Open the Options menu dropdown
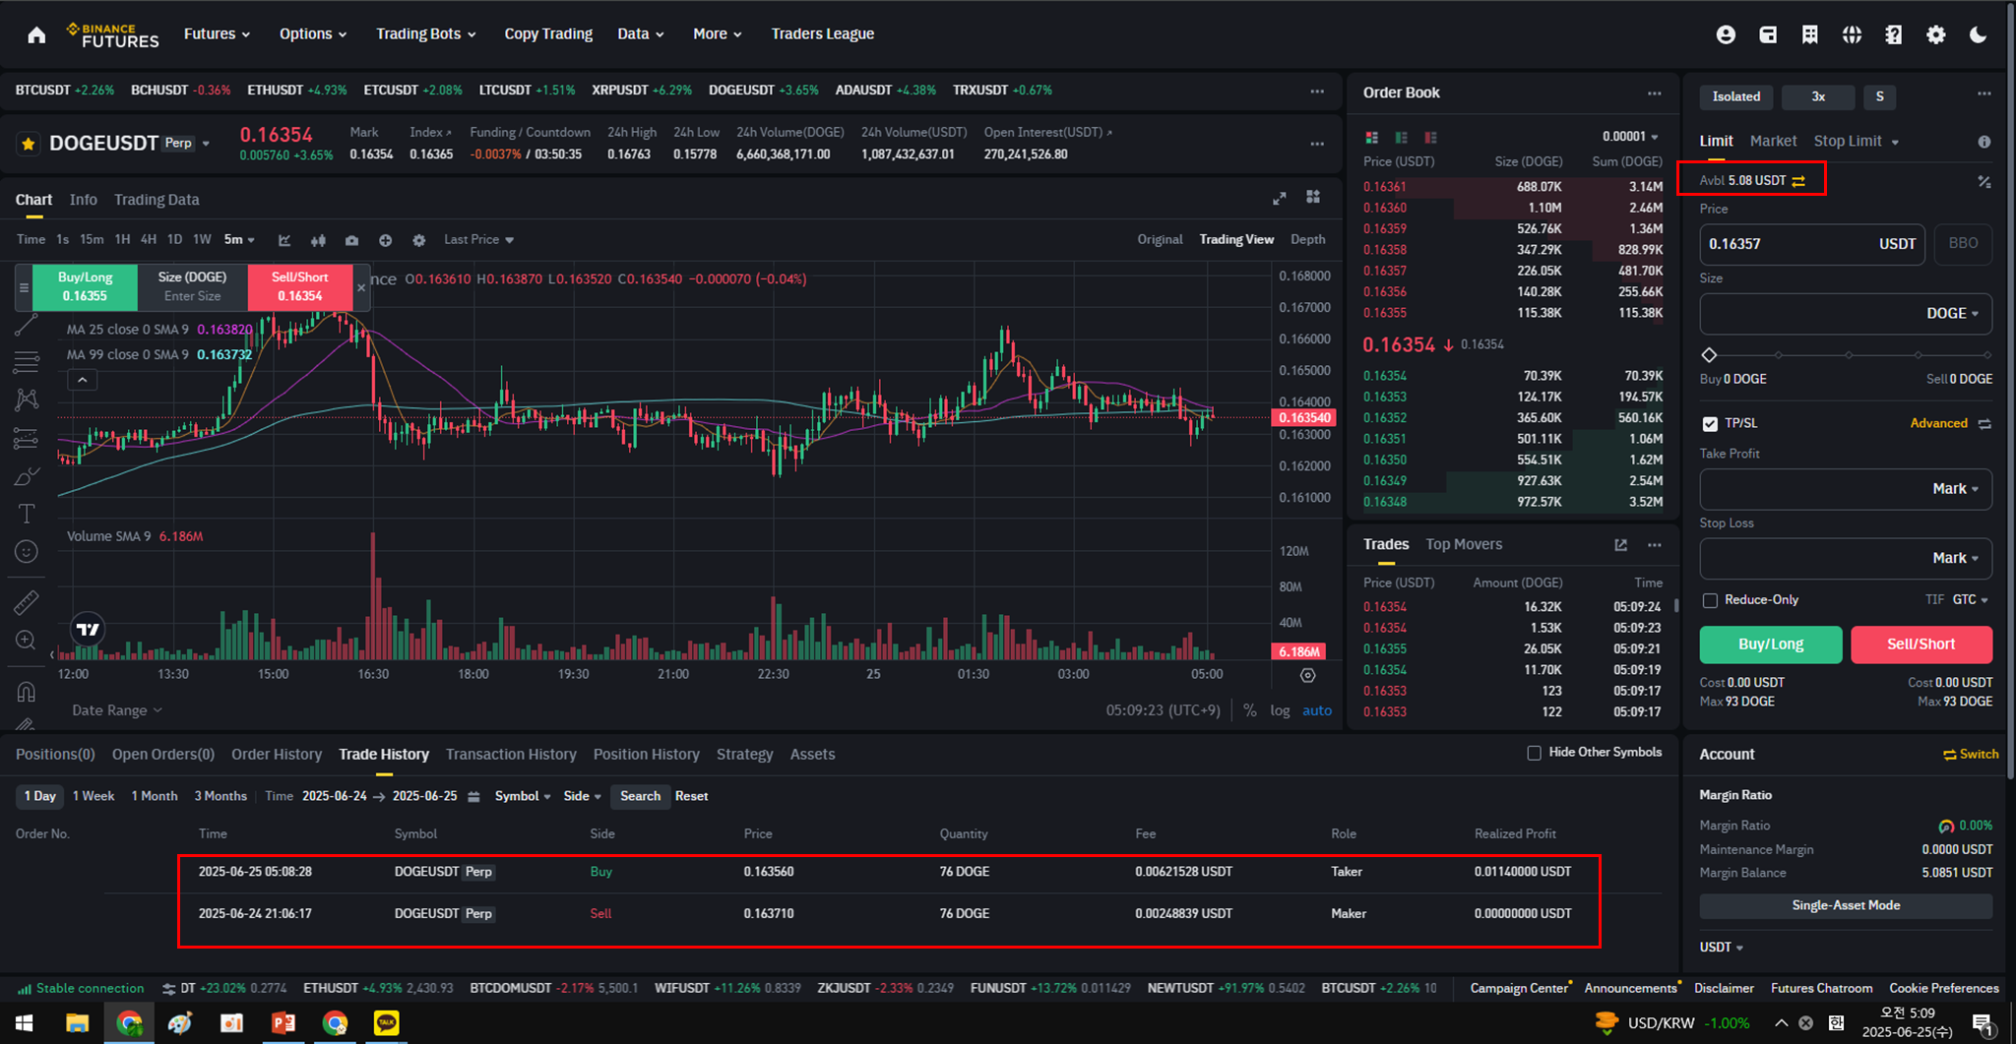 [x=313, y=33]
